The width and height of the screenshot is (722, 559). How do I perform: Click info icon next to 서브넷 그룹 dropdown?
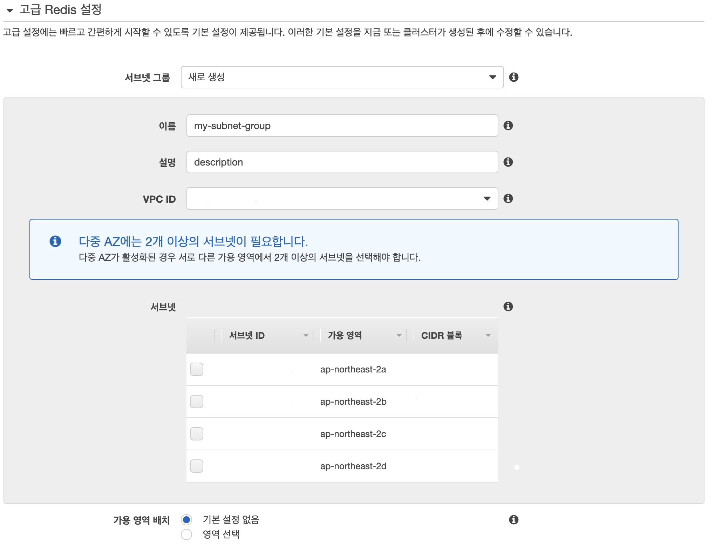(513, 77)
